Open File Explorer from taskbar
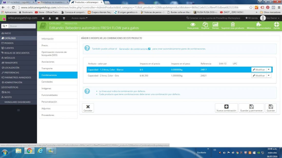Image resolution: width=282 pixels, height=158 pixels. point(18,151)
